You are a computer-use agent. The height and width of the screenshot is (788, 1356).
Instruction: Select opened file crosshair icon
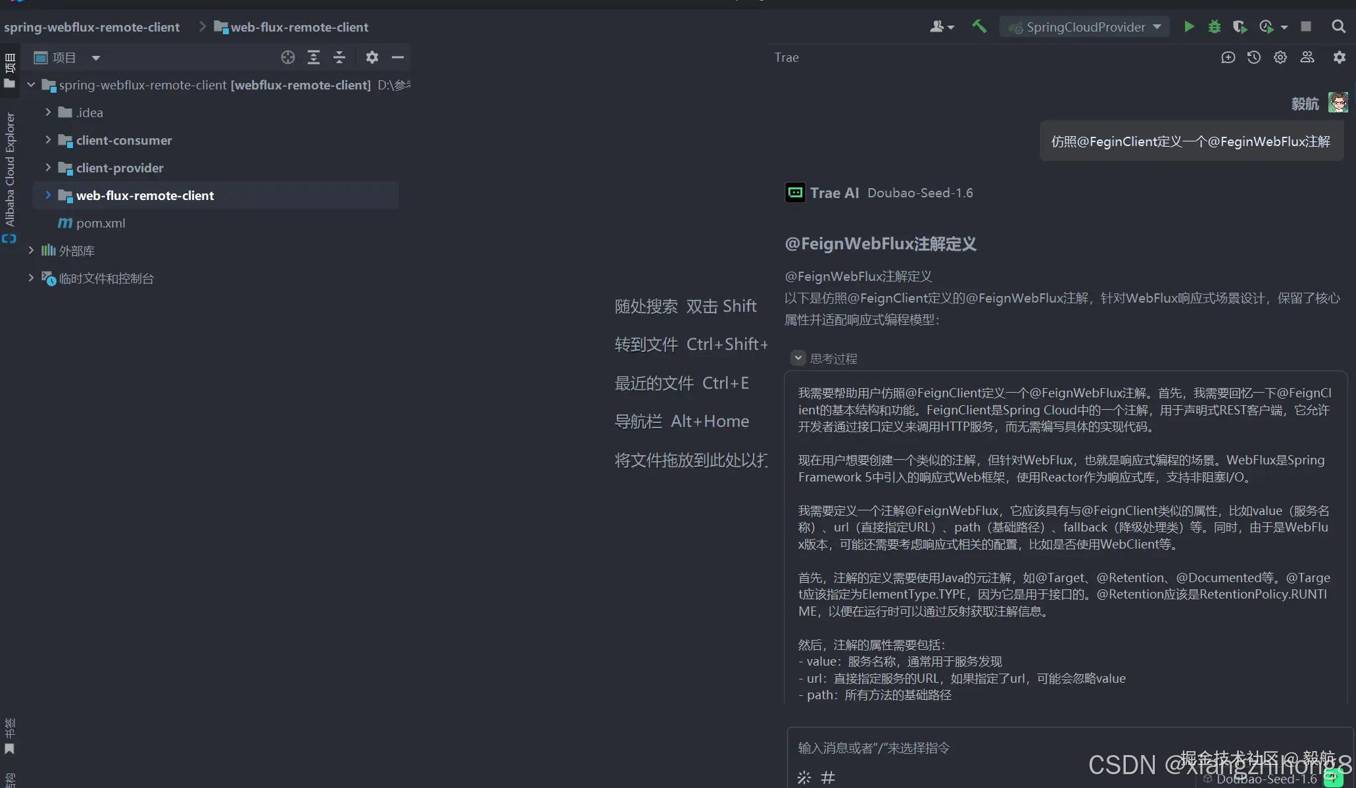coord(287,57)
